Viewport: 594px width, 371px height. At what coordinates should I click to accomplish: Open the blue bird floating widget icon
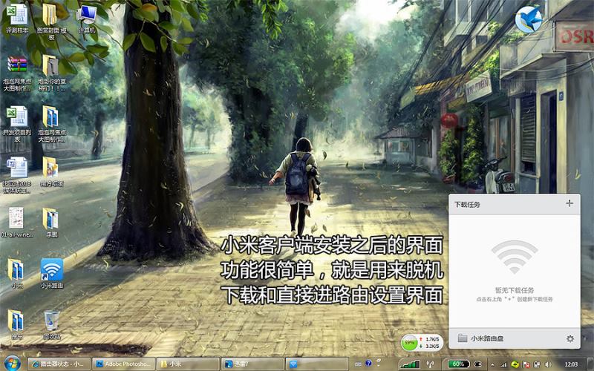(x=529, y=19)
